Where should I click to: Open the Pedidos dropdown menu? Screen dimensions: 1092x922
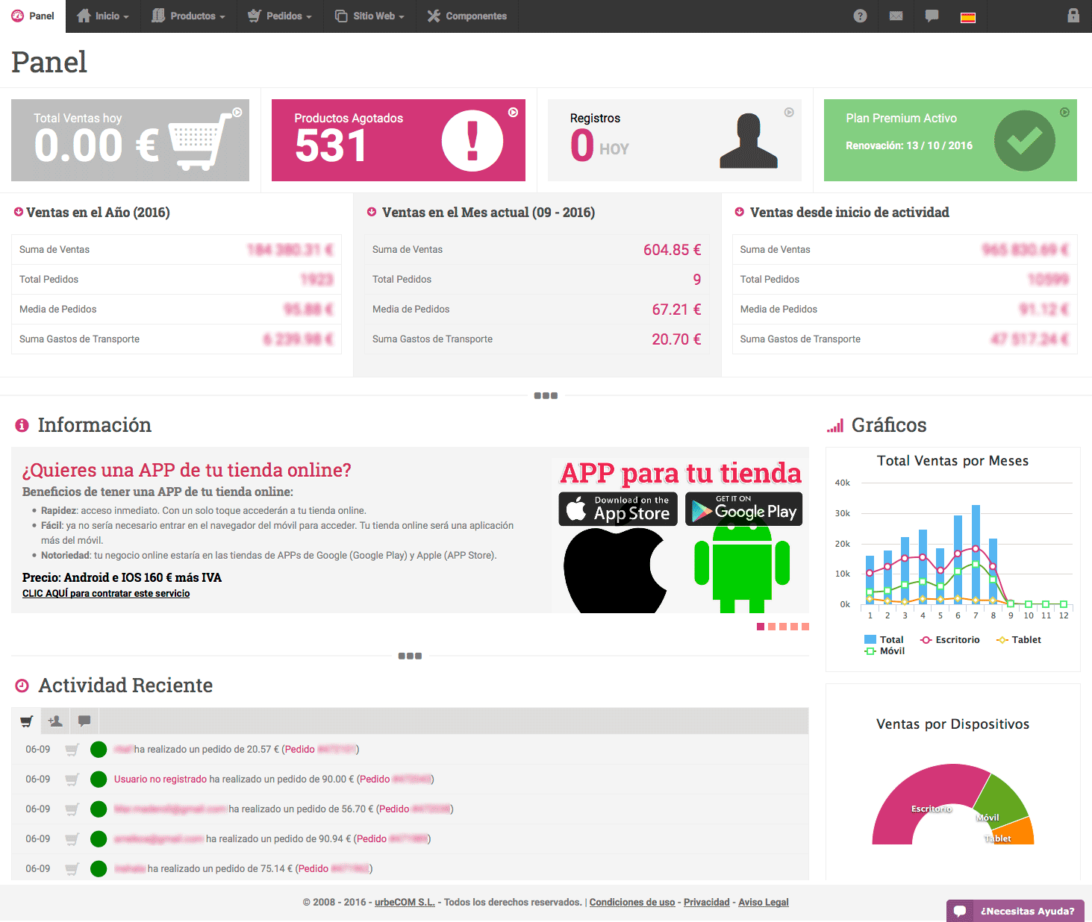(280, 16)
